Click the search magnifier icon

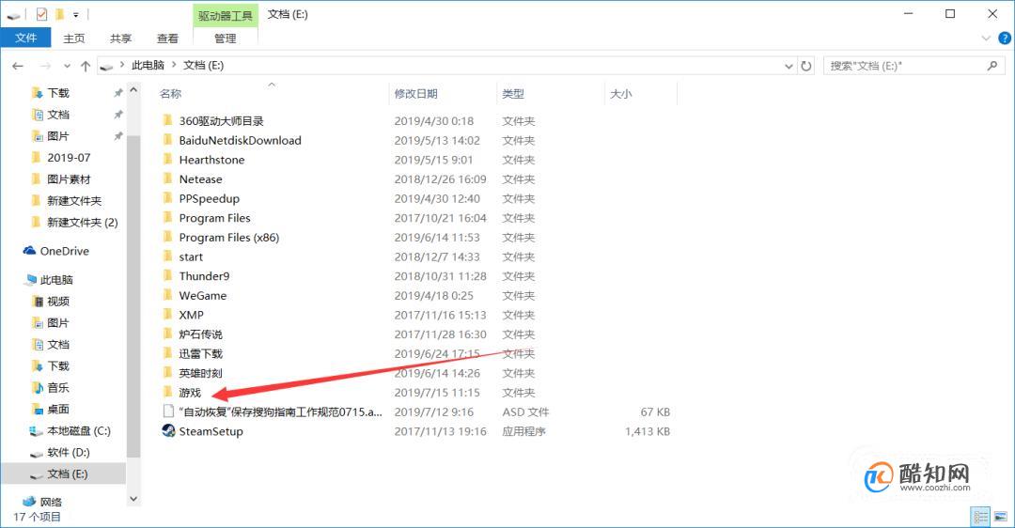pyautogui.click(x=993, y=66)
